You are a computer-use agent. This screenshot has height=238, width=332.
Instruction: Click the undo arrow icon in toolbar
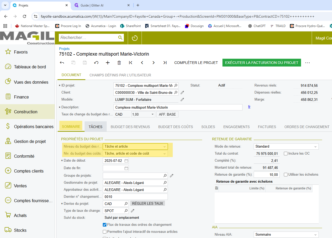click(96, 63)
